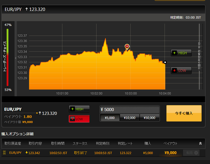Choose the ¥10,000 preset amount

129,118
